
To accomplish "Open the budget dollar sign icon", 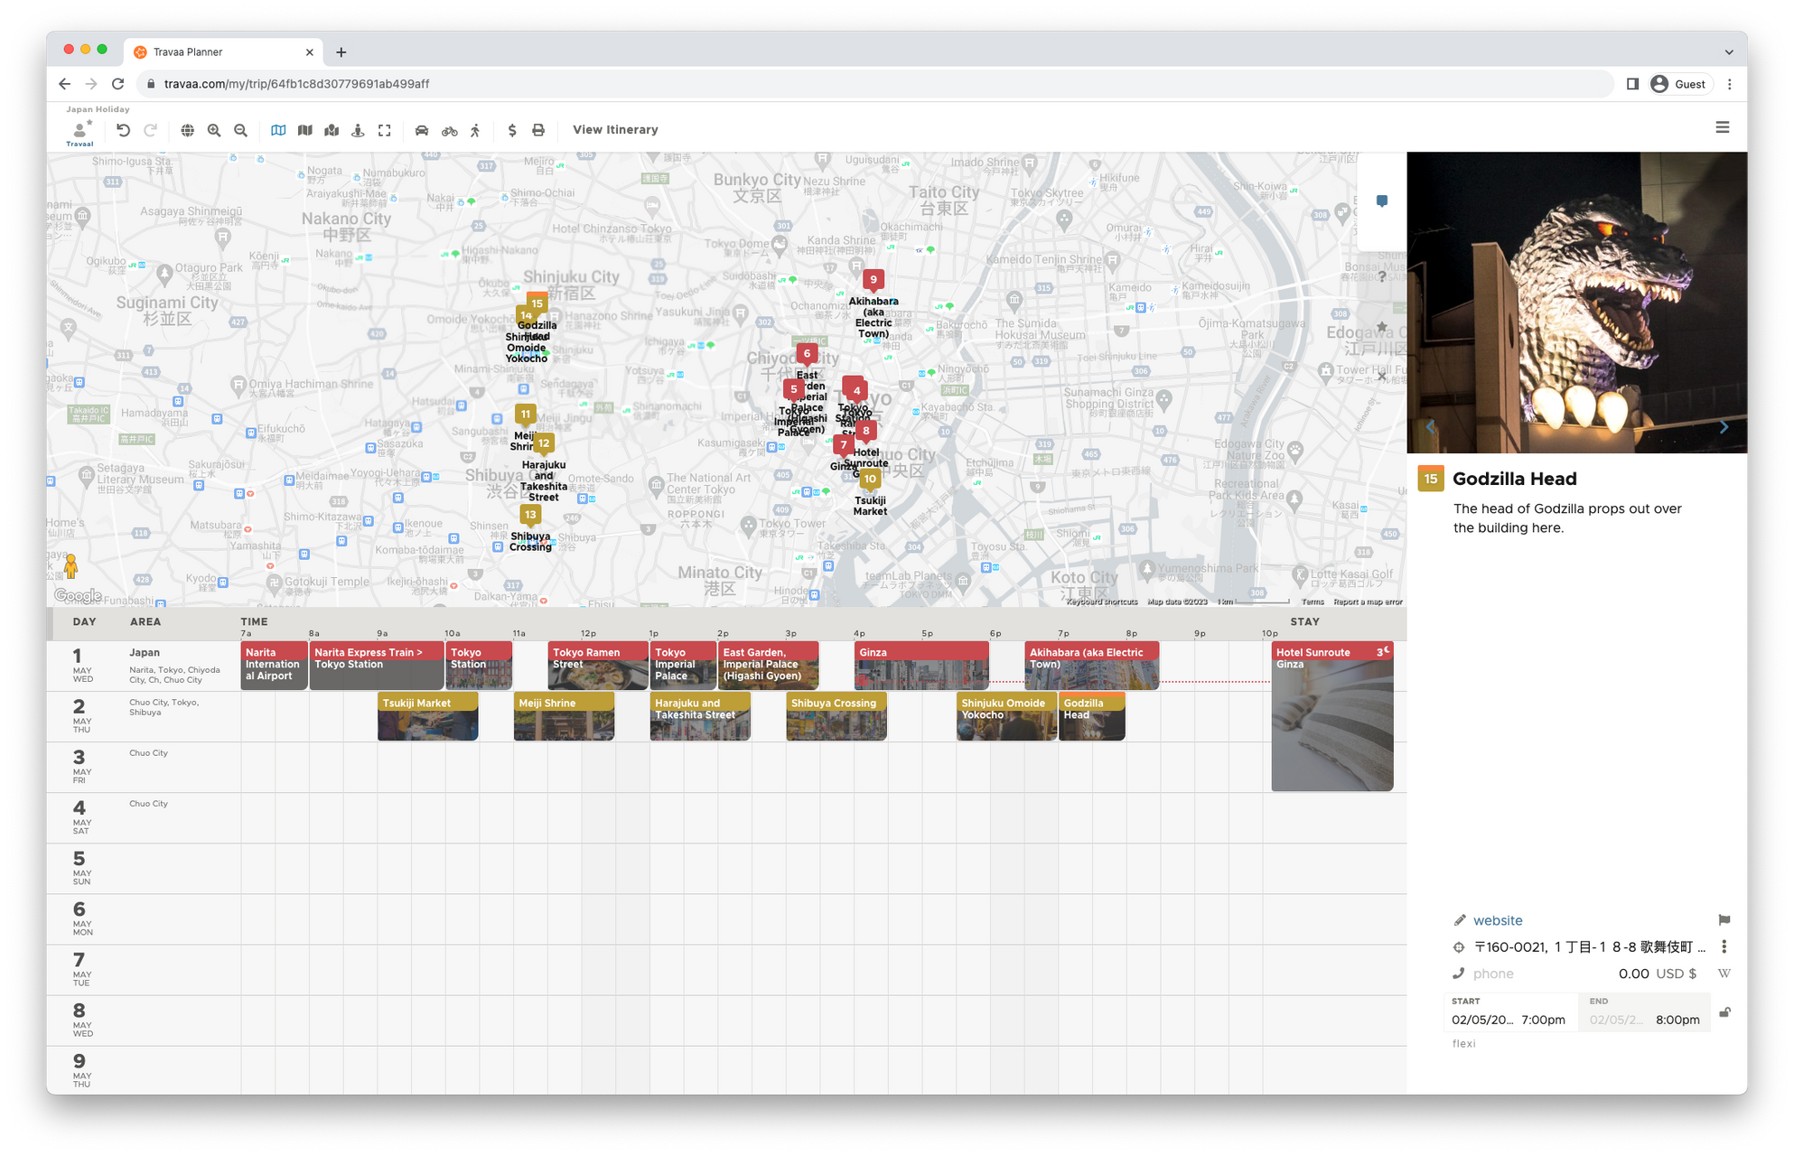I will [512, 130].
